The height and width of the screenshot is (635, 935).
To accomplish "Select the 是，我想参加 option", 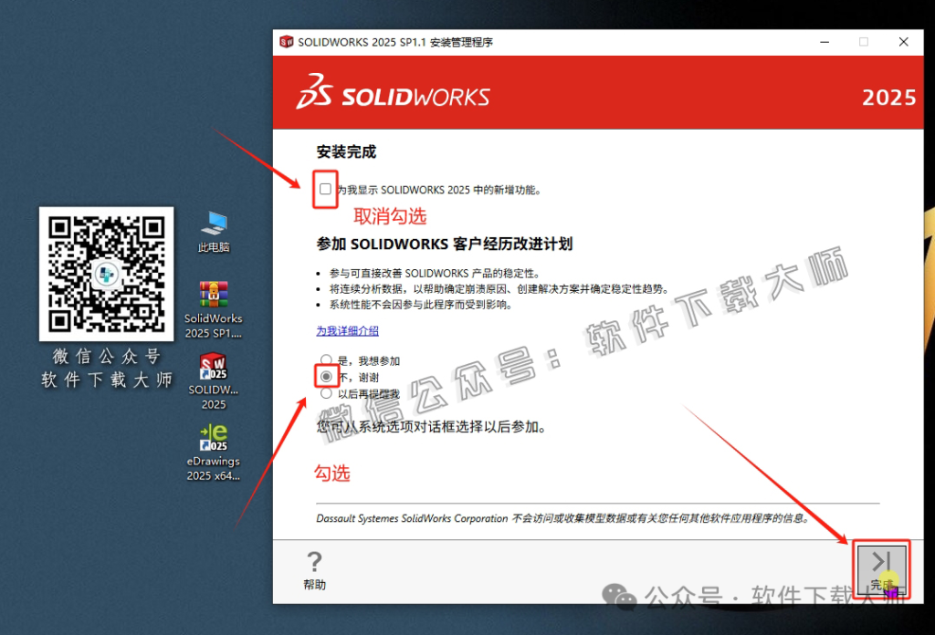I will 326,359.
